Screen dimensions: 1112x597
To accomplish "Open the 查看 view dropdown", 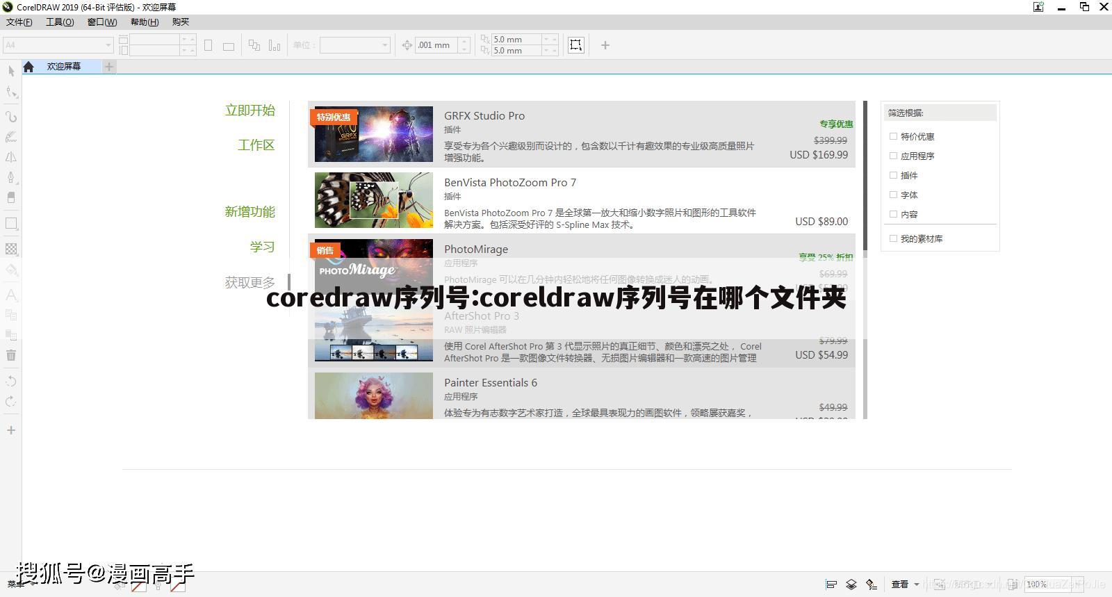I will tap(905, 584).
